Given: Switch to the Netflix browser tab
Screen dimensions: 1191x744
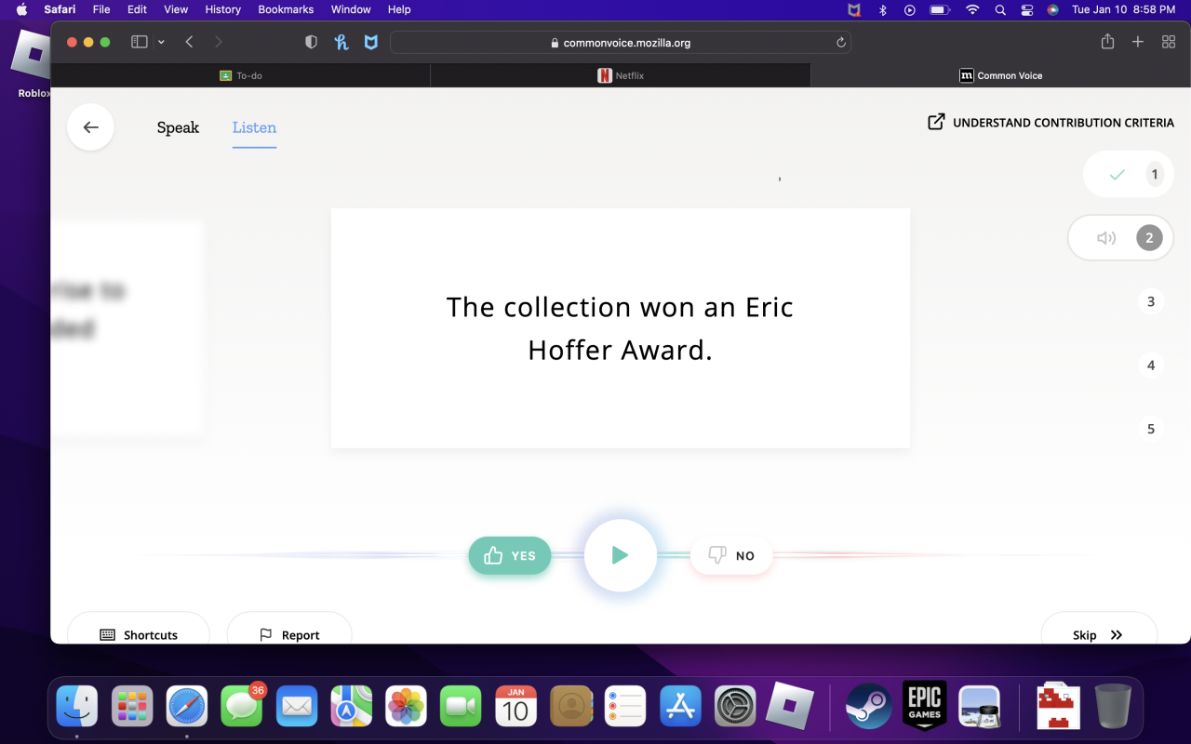Looking at the screenshot, I should tap(621, 75).
